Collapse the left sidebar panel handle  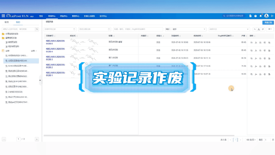pos(40,80)
